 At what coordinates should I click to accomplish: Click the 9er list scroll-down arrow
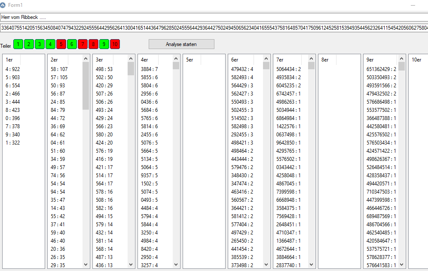point(401,265)
